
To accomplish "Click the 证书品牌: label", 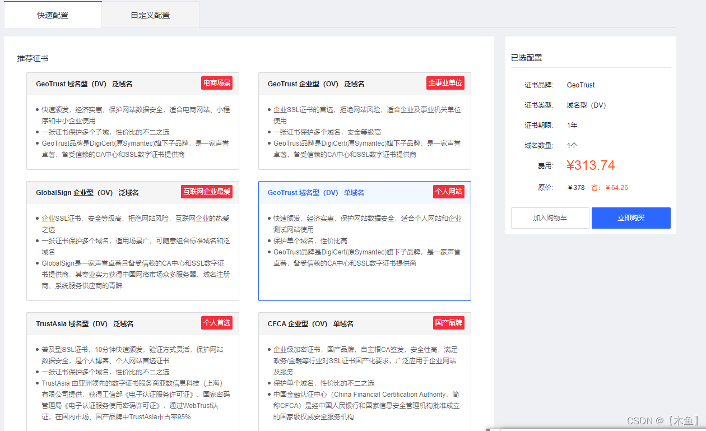I will click(x=539, y=85).
